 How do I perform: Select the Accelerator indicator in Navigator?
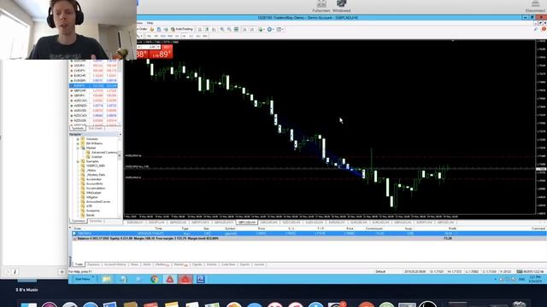(95, 179)
